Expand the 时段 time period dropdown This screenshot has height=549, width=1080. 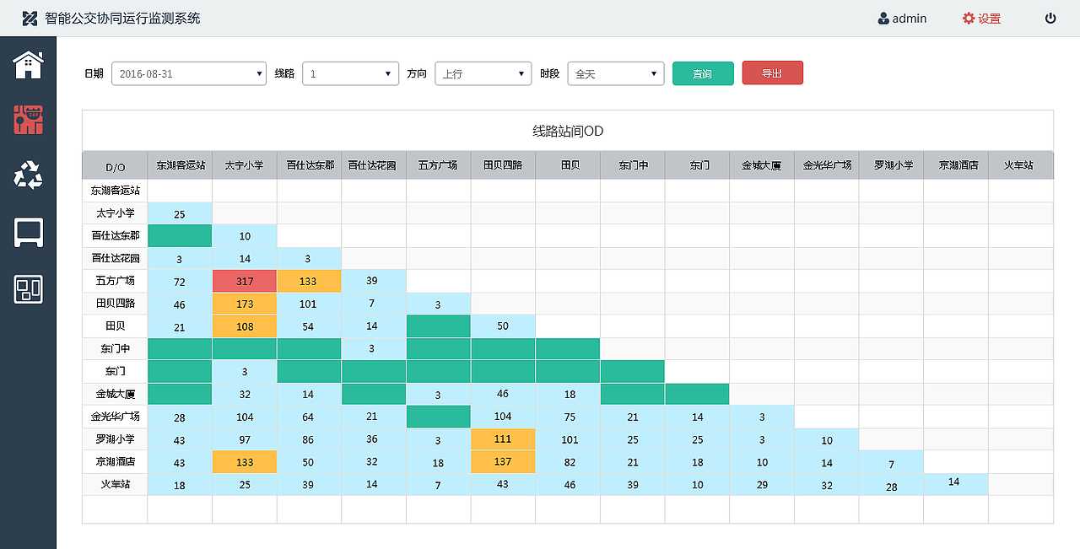pyautogui.click(x=616, y=74)
